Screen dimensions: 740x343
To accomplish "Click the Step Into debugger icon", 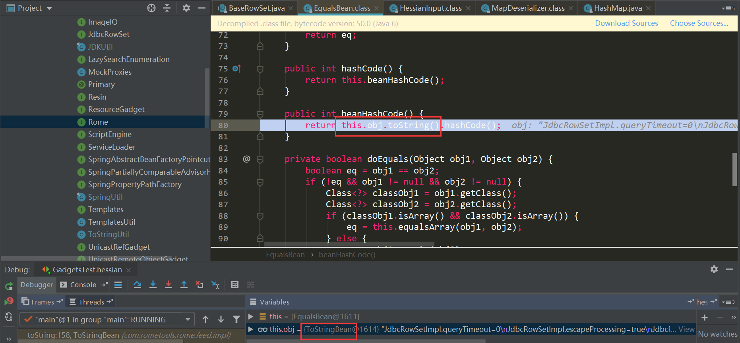I will tap(153, 285).
